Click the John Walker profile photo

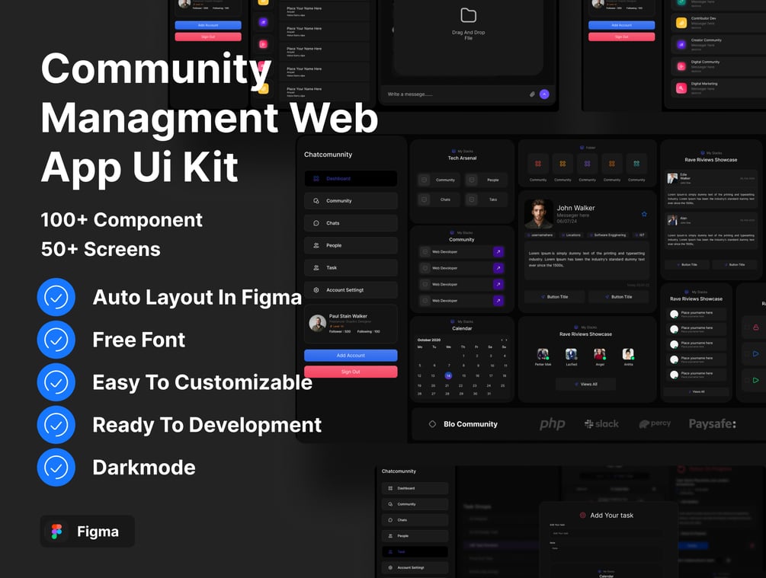pyautogui.click(x=539, y=213)
